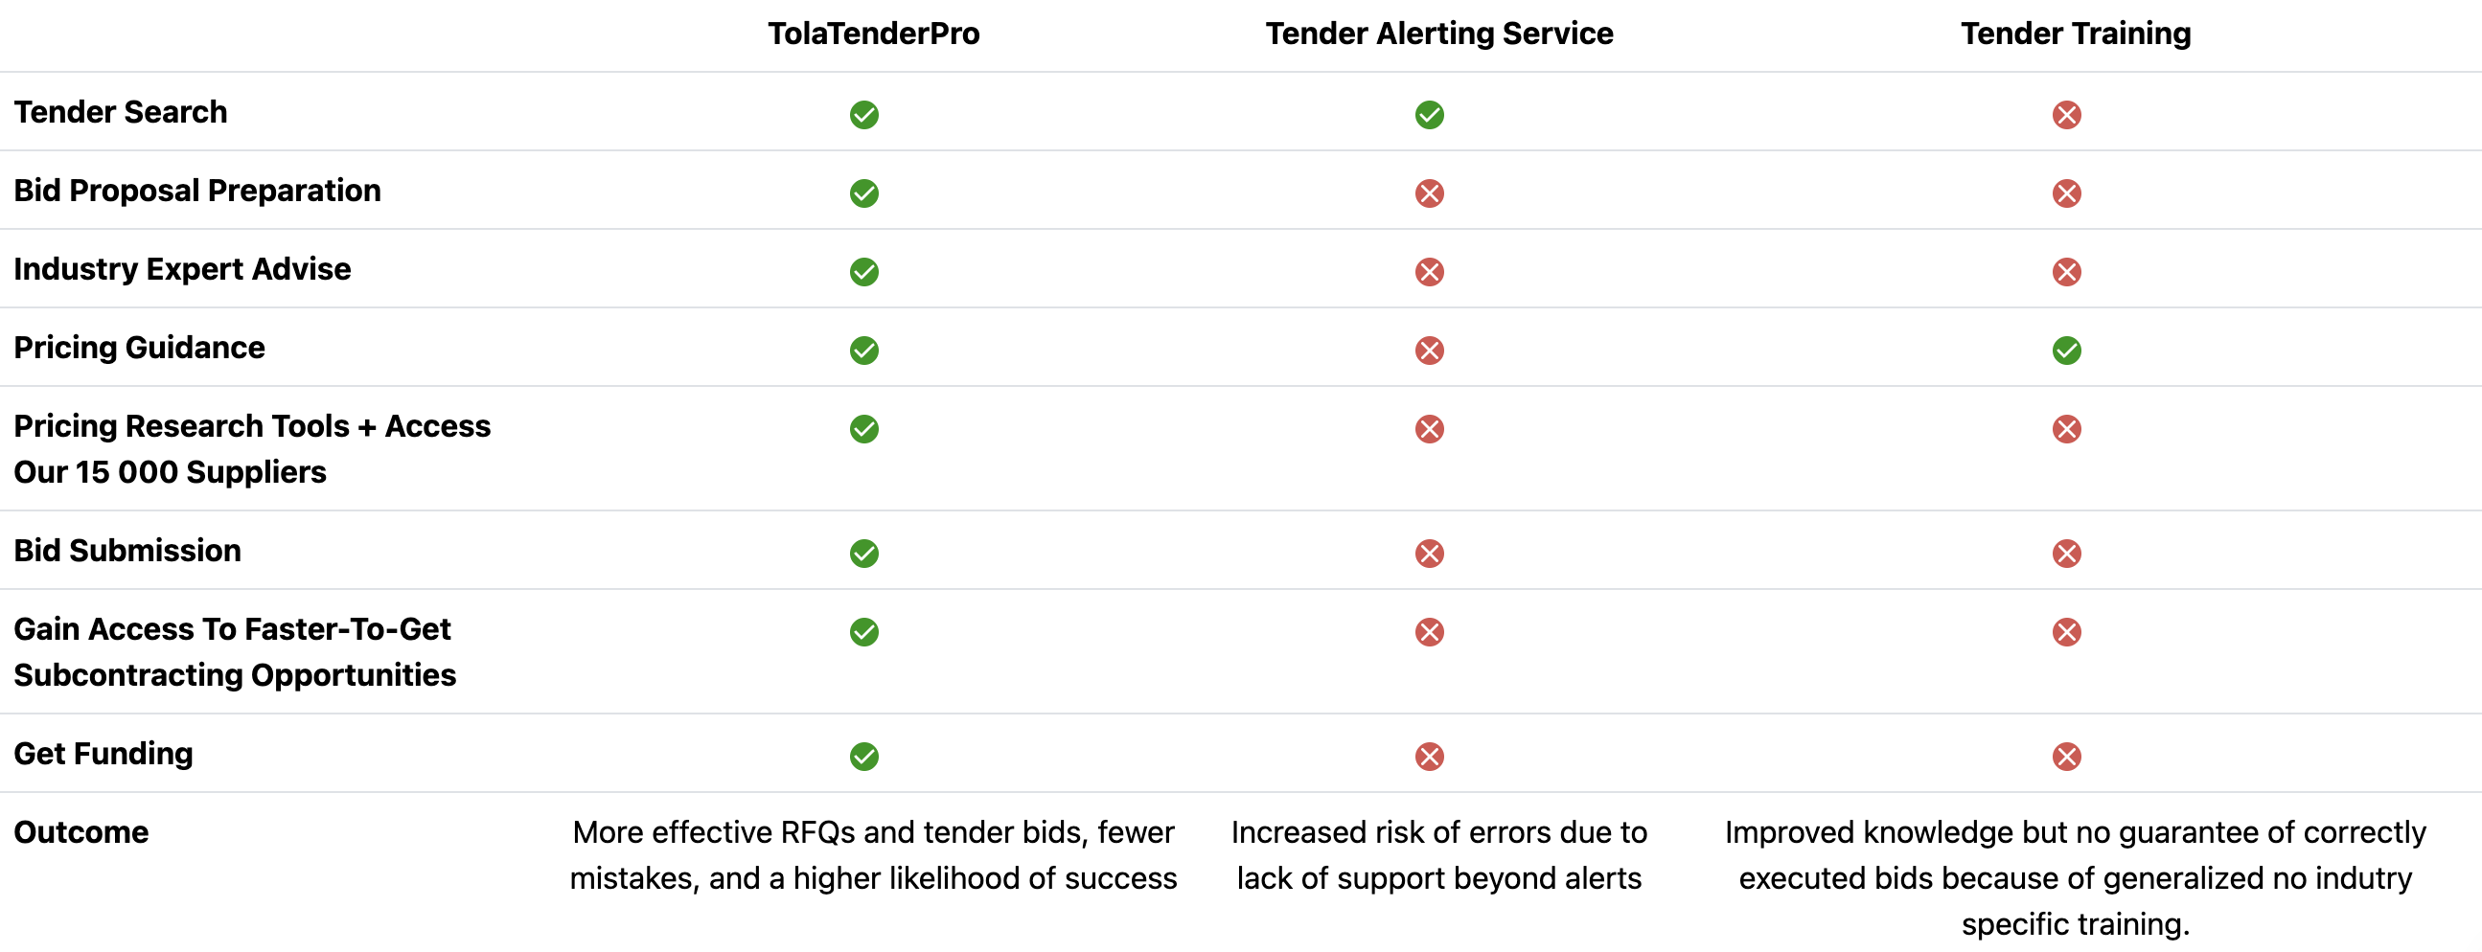Select the TolaTenderPro column header
Screen dimensions: 2482x952
[x=873, y=34]
